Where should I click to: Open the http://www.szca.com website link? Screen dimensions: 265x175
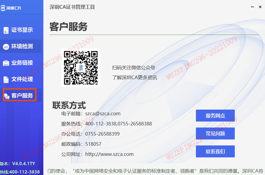[x=109, y=154]
